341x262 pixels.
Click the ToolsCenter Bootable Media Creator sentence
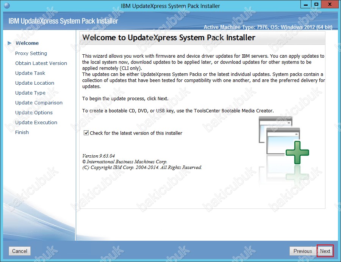(178, 111)
